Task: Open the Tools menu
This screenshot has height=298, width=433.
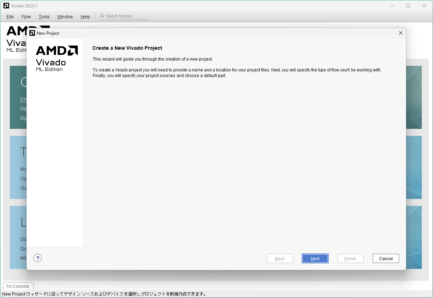Action: pos(44,16)
